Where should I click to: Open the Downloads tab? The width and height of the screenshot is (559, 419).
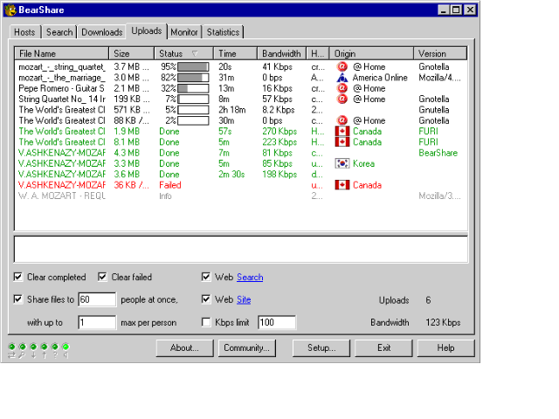(x=101, y=32)
